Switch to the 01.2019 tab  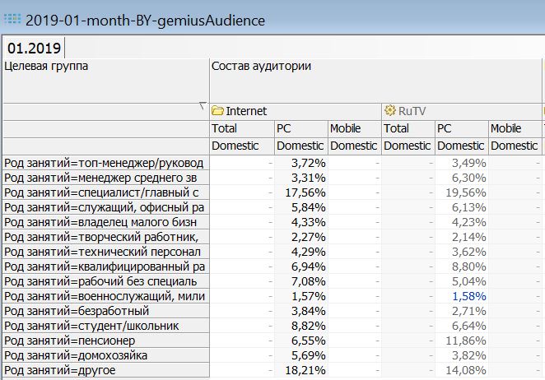pos(34,48)
